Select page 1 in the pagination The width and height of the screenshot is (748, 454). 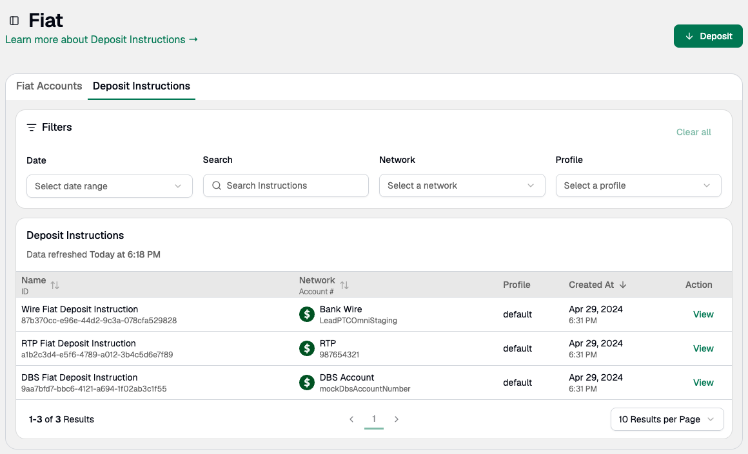pos(374,419)
